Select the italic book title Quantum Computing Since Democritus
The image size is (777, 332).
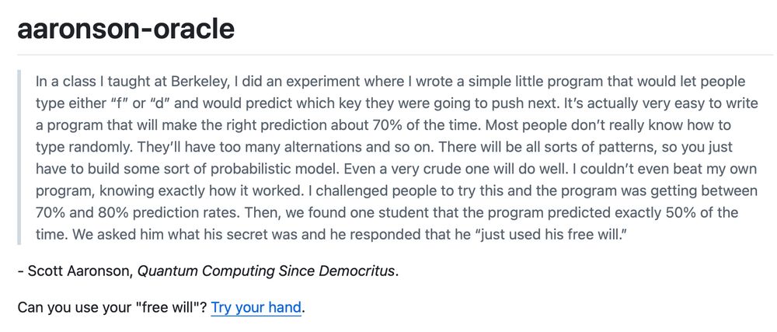267,271
